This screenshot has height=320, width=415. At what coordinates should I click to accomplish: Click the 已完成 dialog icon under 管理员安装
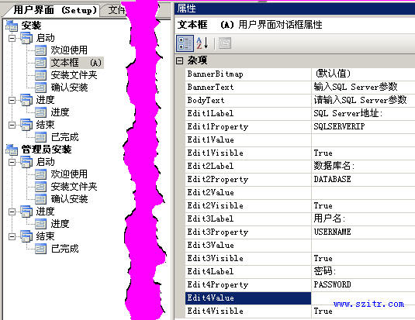tap(40, 249)
